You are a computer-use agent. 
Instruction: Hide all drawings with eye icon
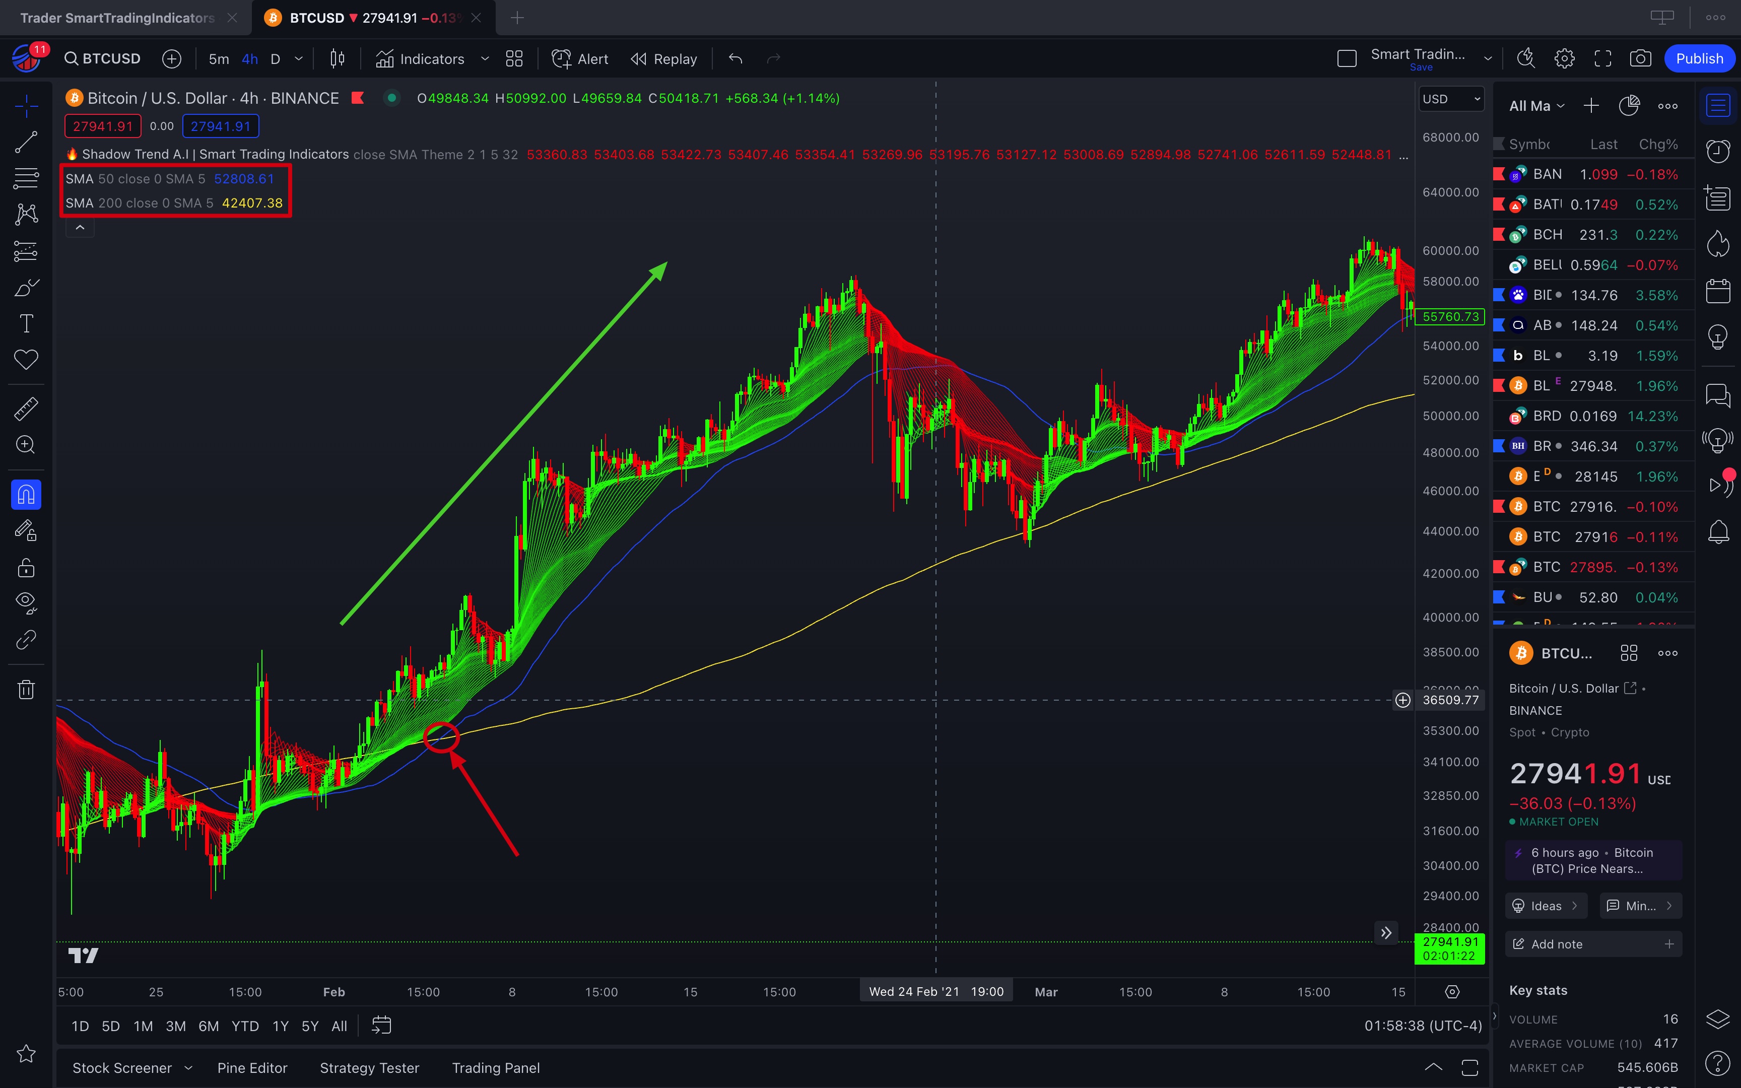point(26,602)
